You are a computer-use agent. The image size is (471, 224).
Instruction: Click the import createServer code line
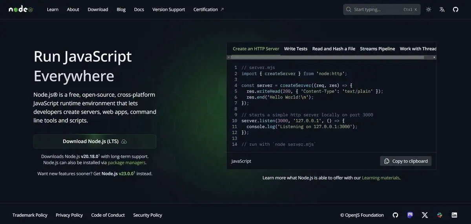(x=294, y=73)
